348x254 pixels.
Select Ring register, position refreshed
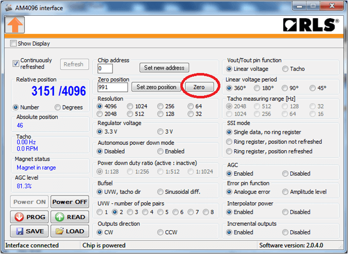pos(269,151)
